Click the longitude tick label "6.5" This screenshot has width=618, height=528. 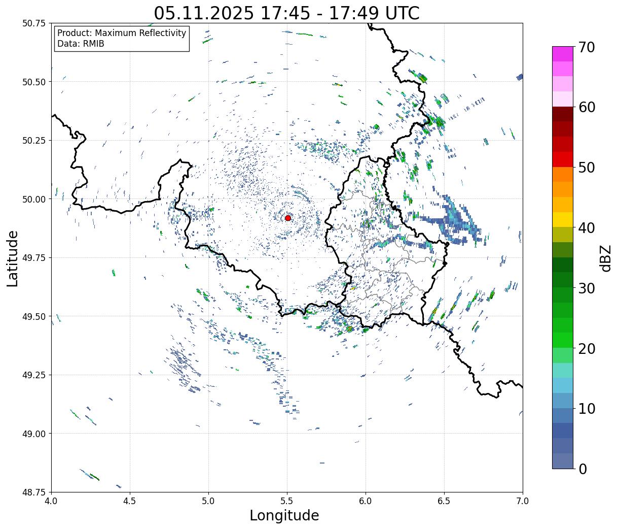point(444,501)
